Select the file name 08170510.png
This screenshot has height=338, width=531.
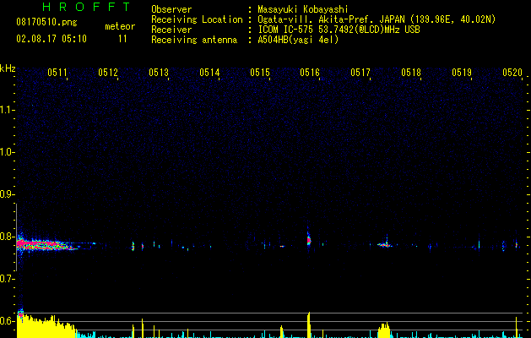pyautogui.click(x=46, y=23)
